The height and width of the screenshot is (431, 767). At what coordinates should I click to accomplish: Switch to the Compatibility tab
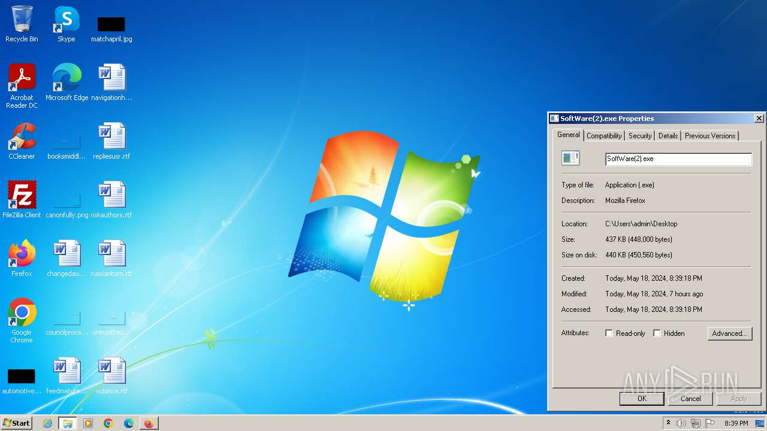click(604, 136)
